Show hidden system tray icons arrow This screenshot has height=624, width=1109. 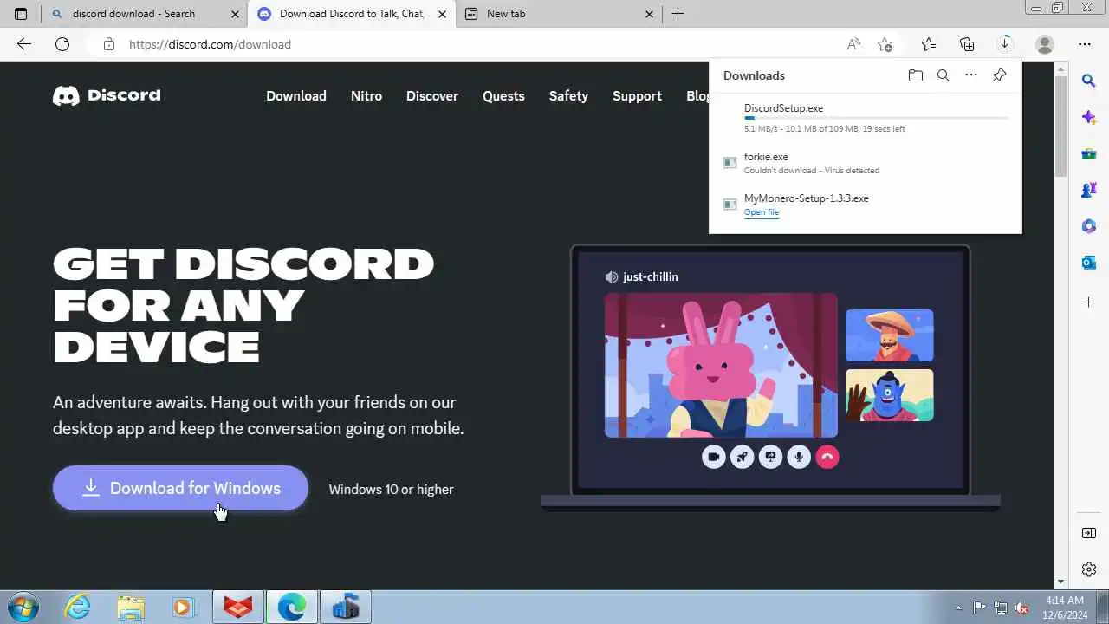click(x=958, y=608)
